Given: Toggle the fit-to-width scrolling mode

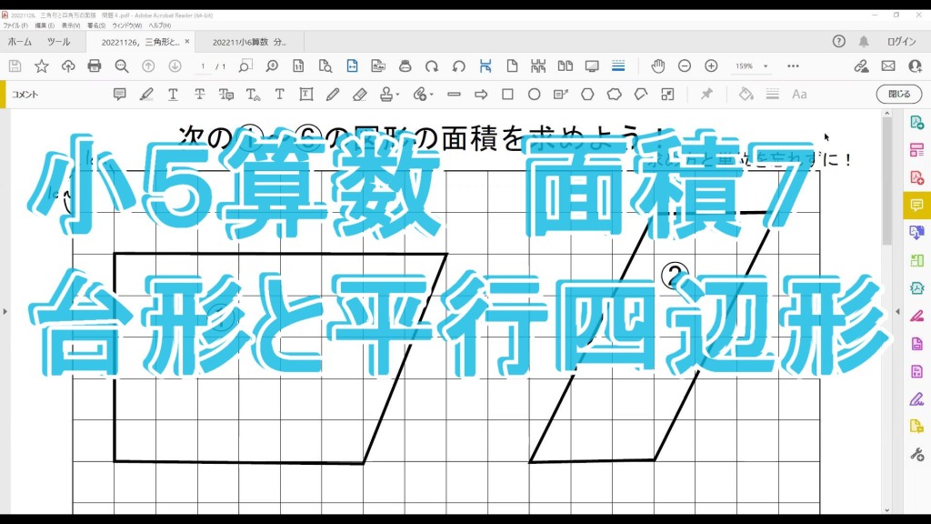Looking at the screenshot, I should pos(352,66).
